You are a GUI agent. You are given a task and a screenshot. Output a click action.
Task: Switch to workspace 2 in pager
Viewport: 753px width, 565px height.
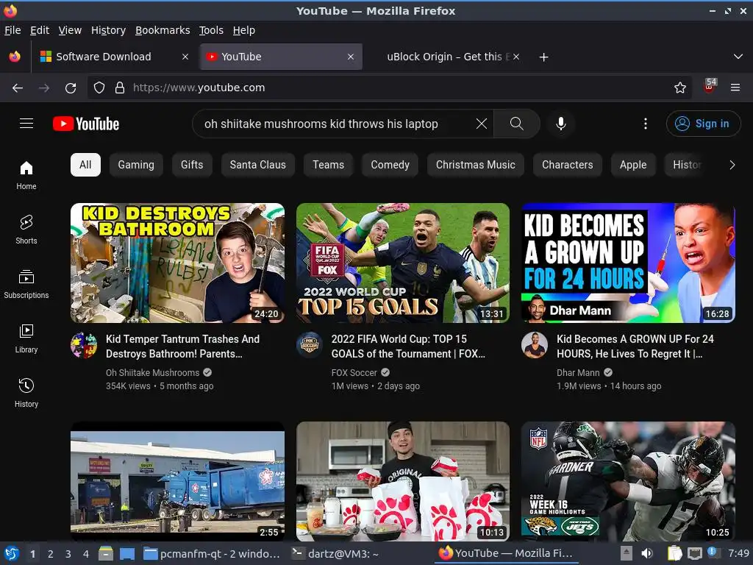(51, 554)
